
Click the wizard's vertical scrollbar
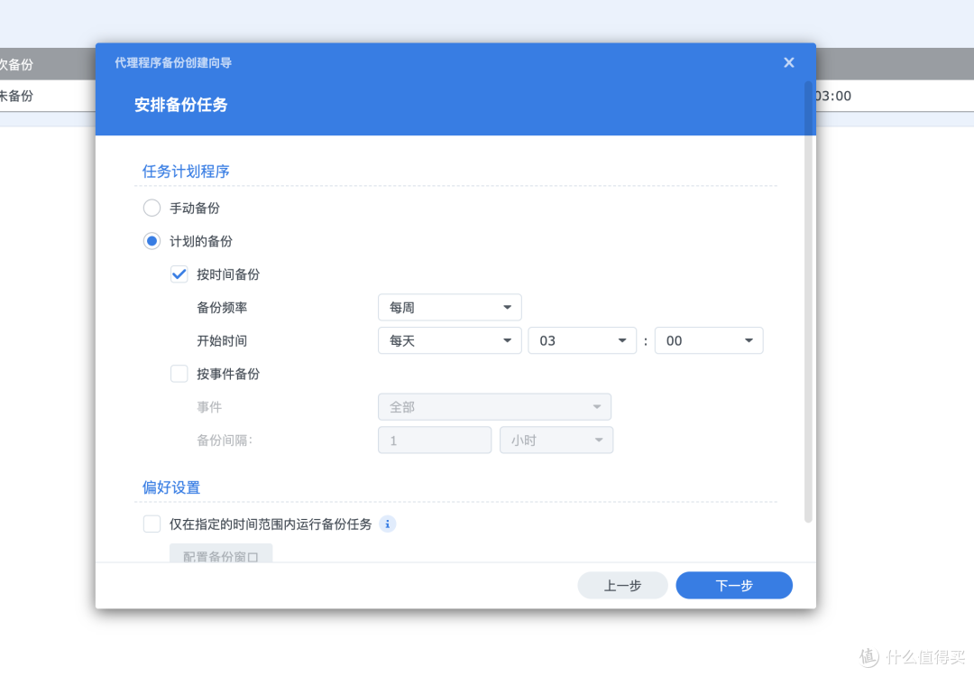pos(808,301)
